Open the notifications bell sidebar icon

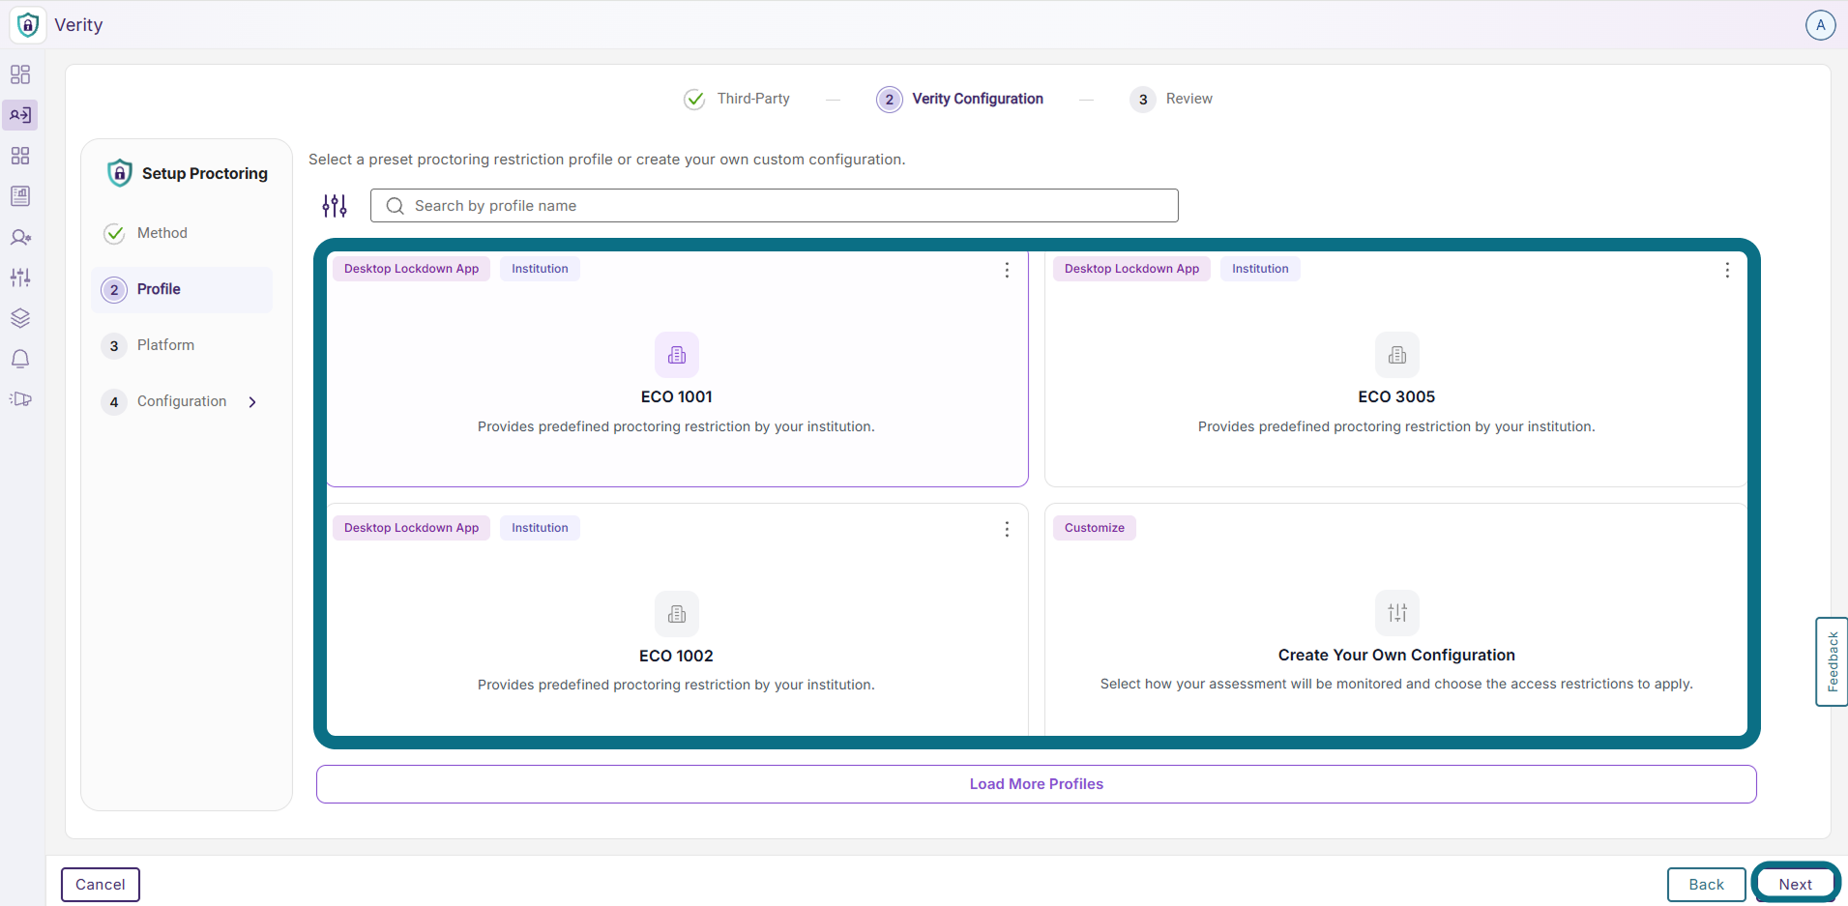tap(20, 359)
